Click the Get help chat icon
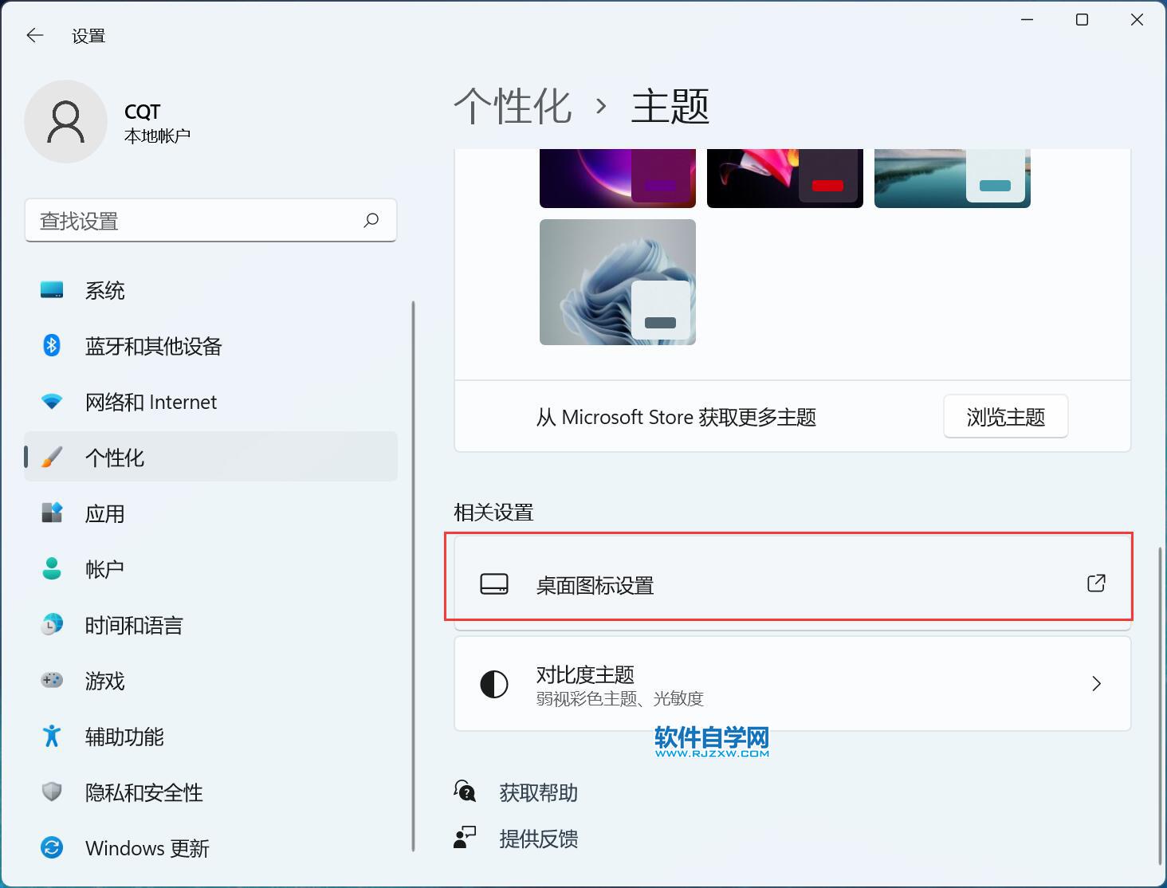1167x888 pixels. pos(465,792)
